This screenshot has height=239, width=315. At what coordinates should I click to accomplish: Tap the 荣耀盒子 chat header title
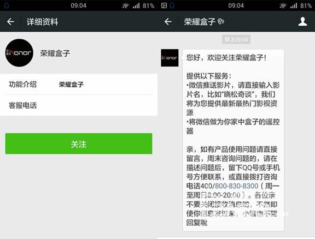click(x=200, y=22)
